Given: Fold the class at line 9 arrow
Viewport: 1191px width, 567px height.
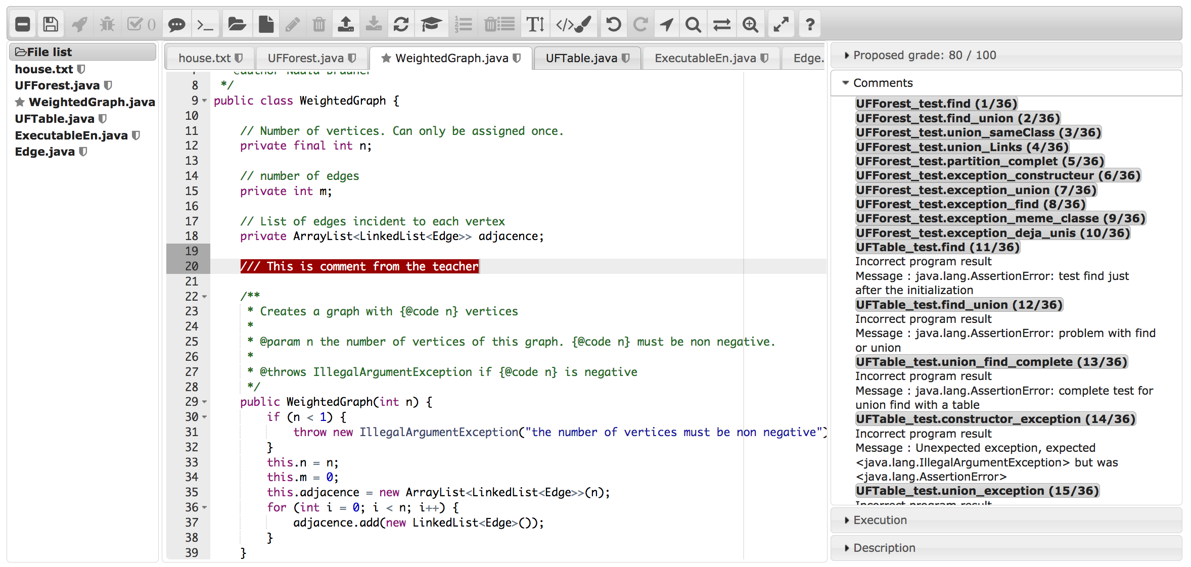Looking at the screenshot, I should pyautogui.click(x=204, y=101).
